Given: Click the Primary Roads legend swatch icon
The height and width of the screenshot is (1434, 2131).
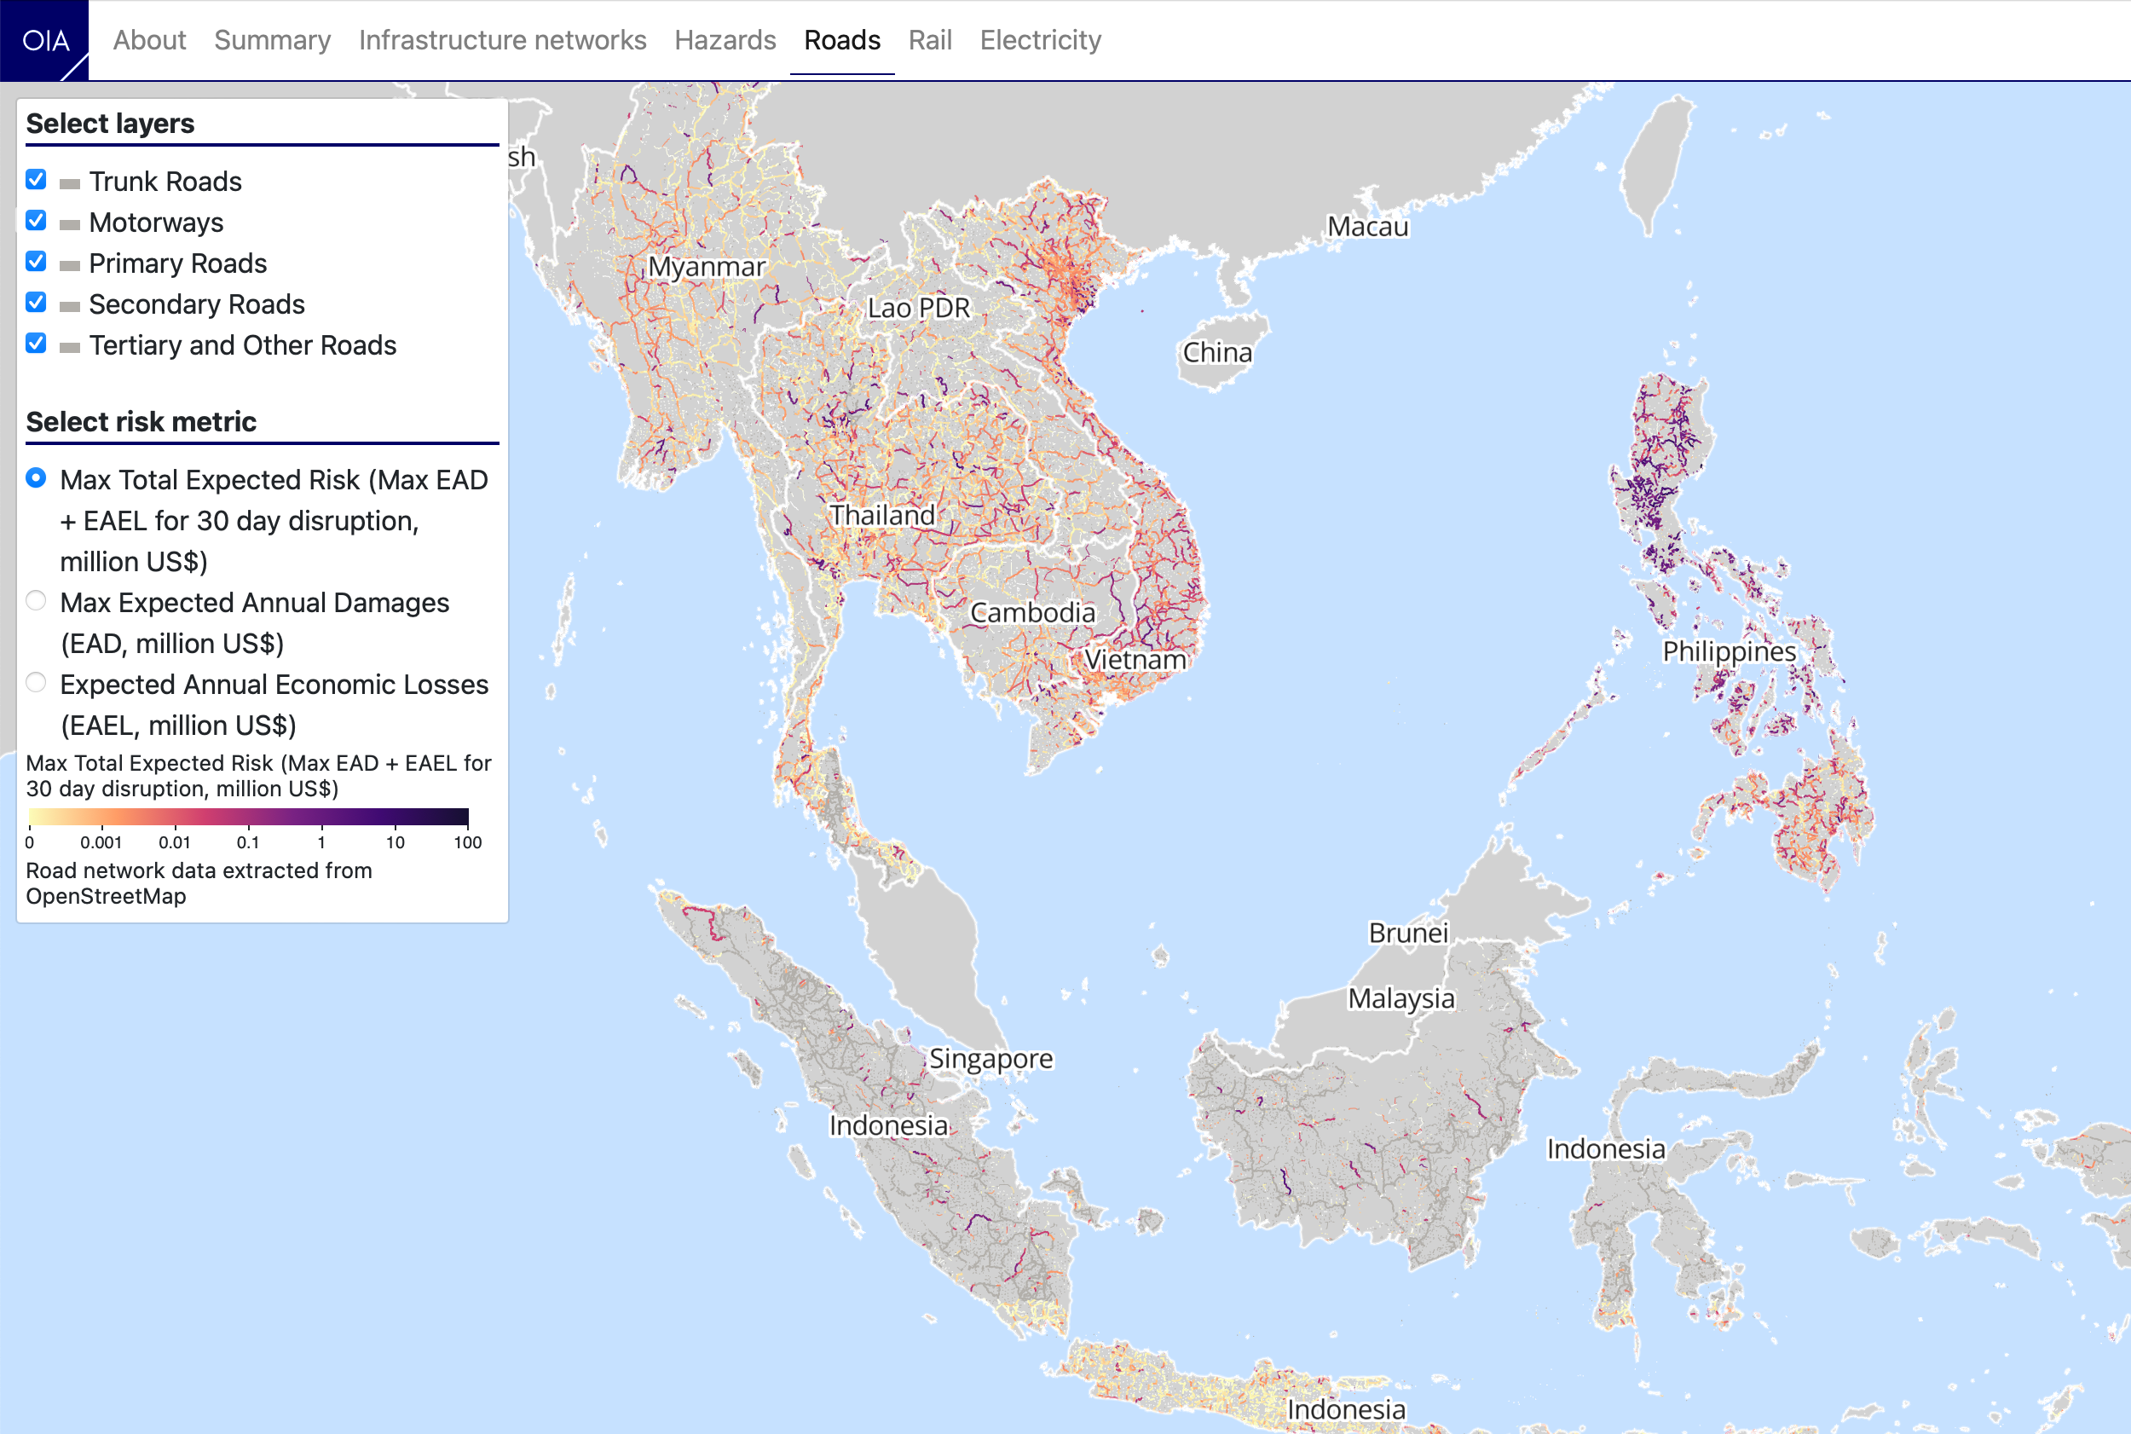Looking at the screenshot, I should coord(70,266).
